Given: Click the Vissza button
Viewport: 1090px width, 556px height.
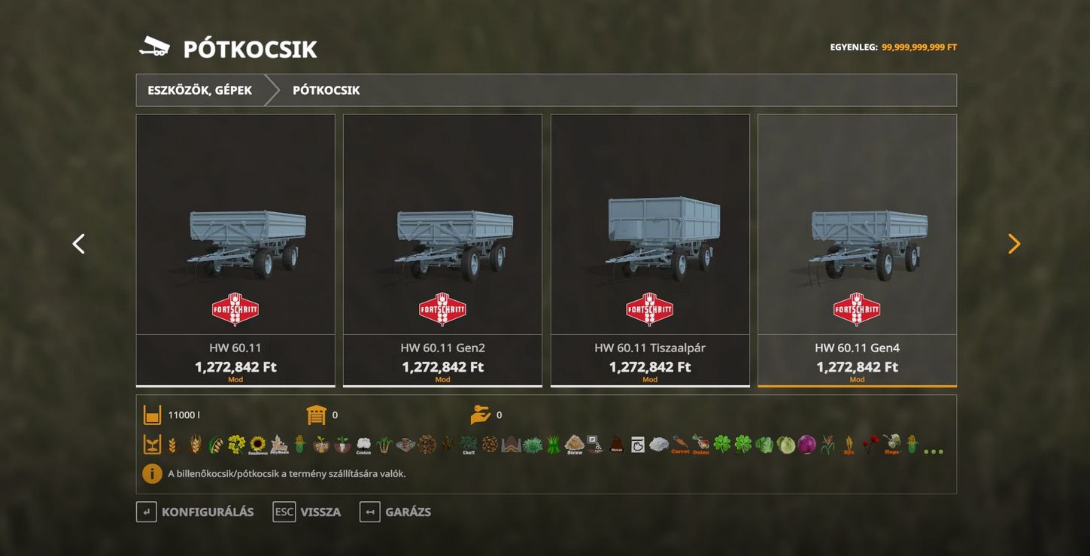Looking at the screenshot, I should click(307, 512).
